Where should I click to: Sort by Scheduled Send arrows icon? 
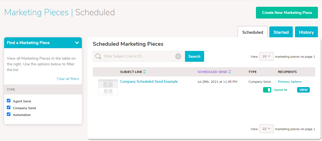click(229, 72)
